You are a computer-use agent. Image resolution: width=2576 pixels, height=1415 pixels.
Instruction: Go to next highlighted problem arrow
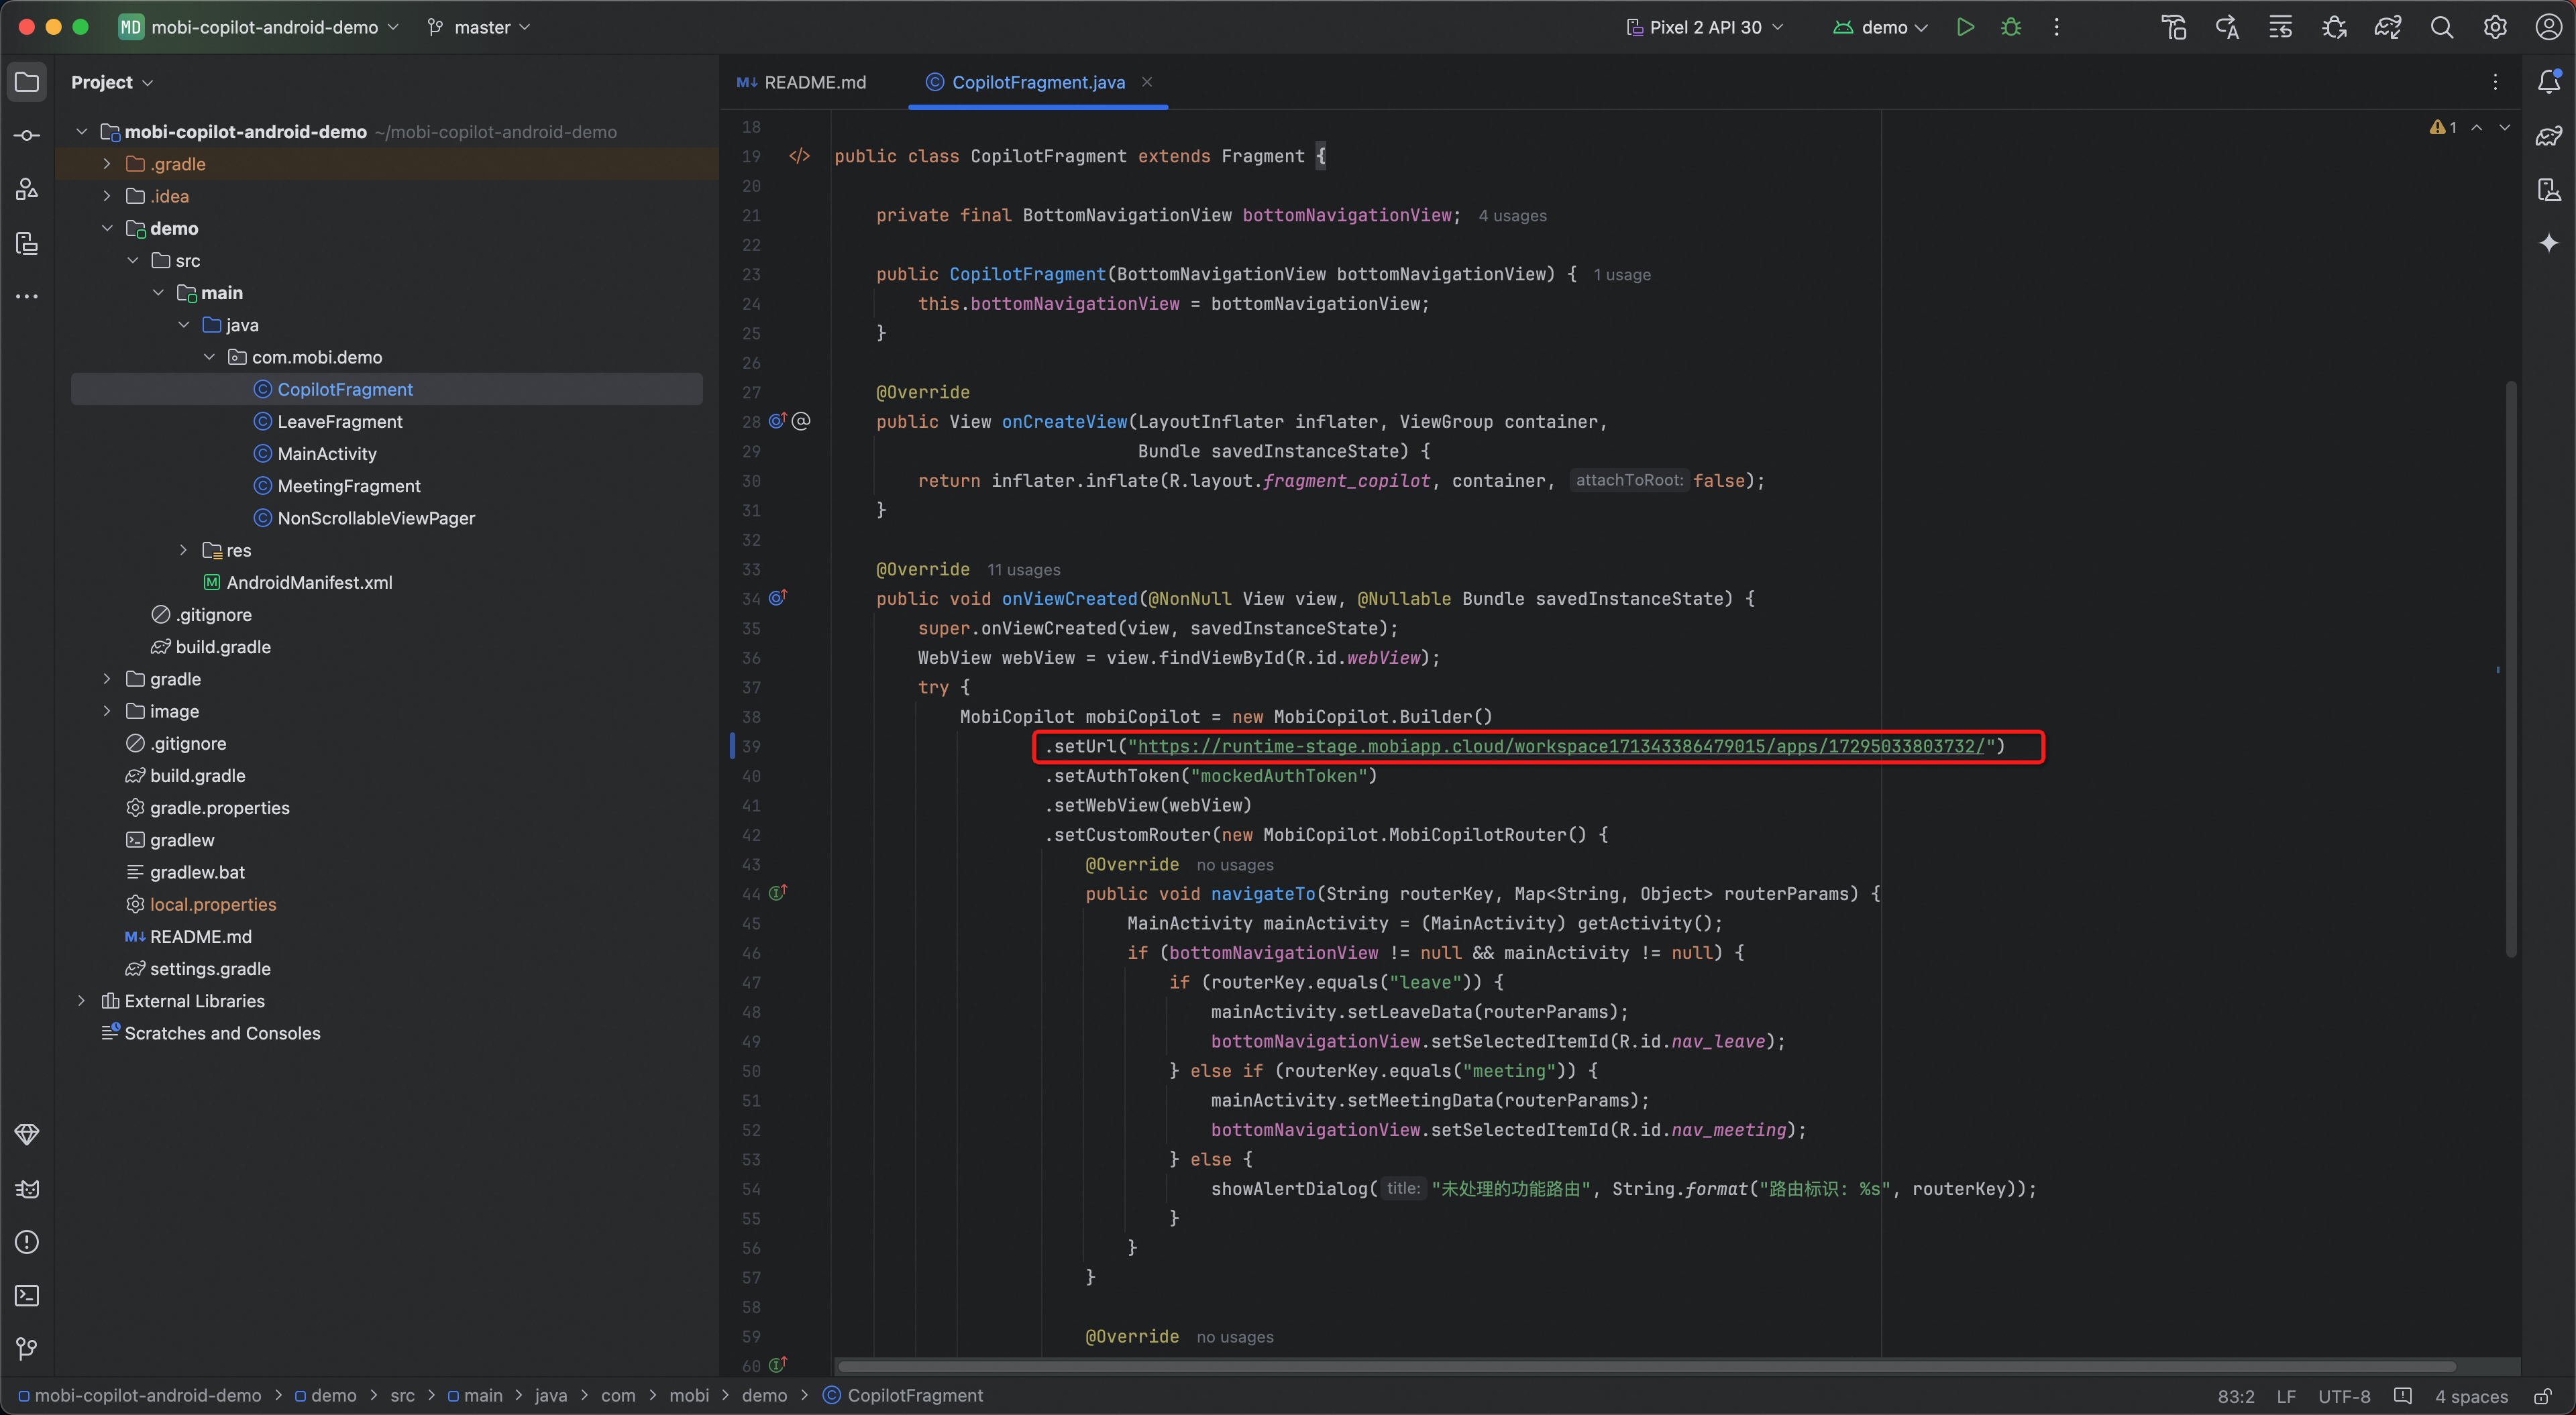[2504, 127]
